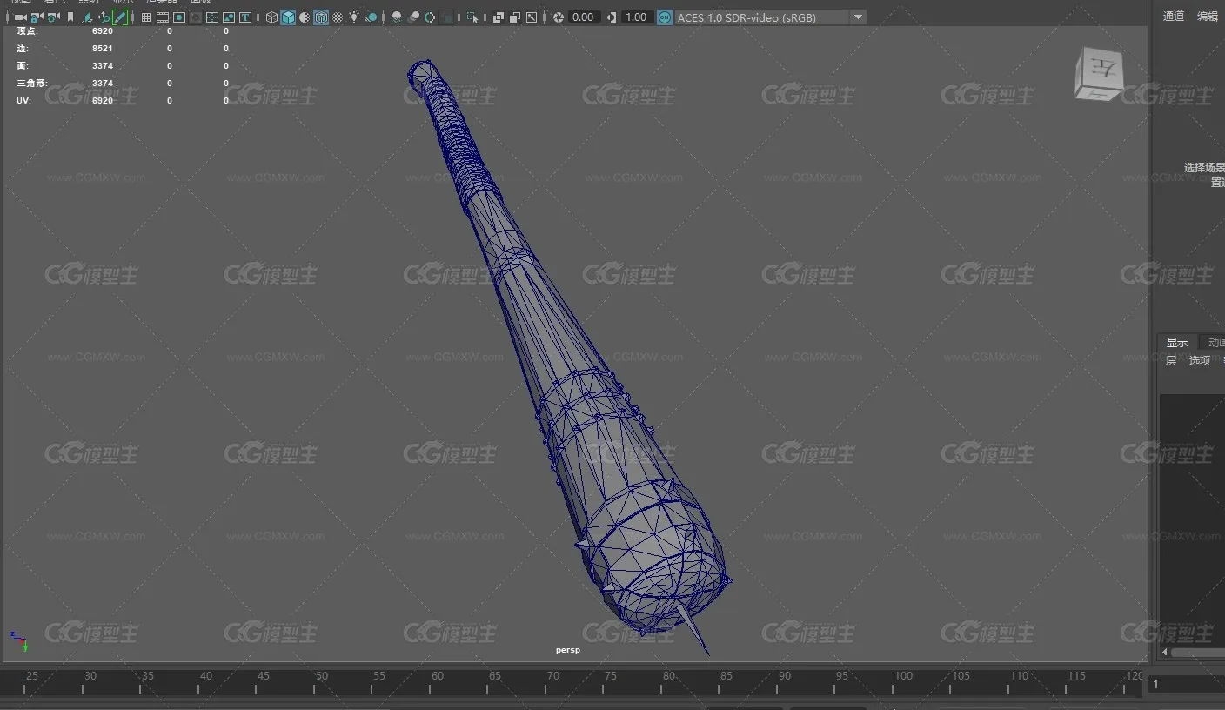Click the persp camera label

(x=568, y=650)
